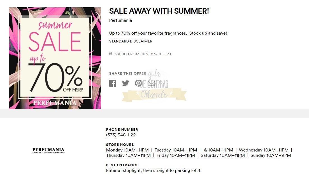
Task: Click the Perfumania logo beside store details
Action: point(48,150)
